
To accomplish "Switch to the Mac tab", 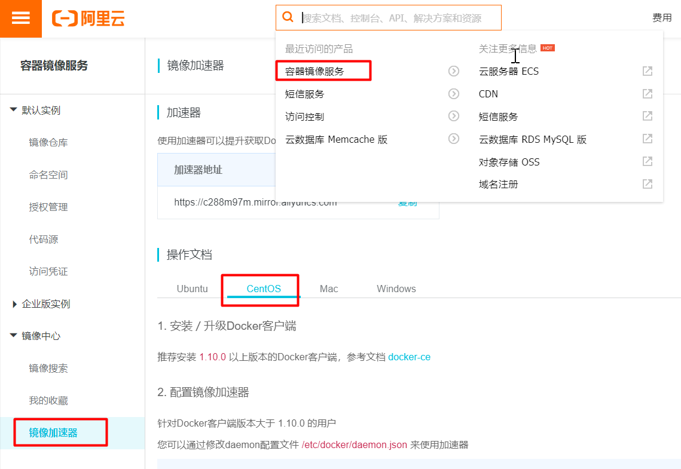I will [x=329, y=289].
